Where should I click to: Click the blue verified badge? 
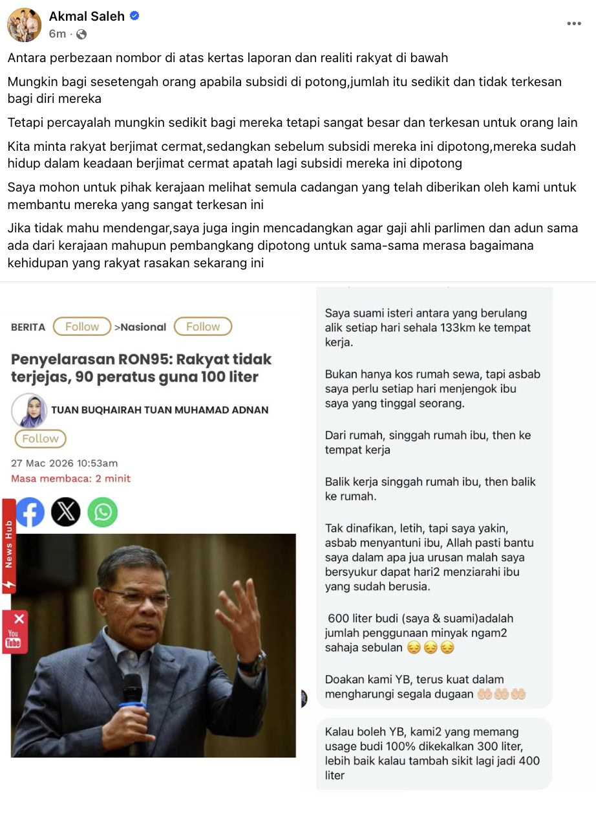[x=134, y=16]
